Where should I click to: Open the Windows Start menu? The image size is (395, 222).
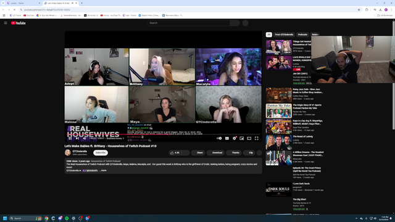click(x=5, y=218)
